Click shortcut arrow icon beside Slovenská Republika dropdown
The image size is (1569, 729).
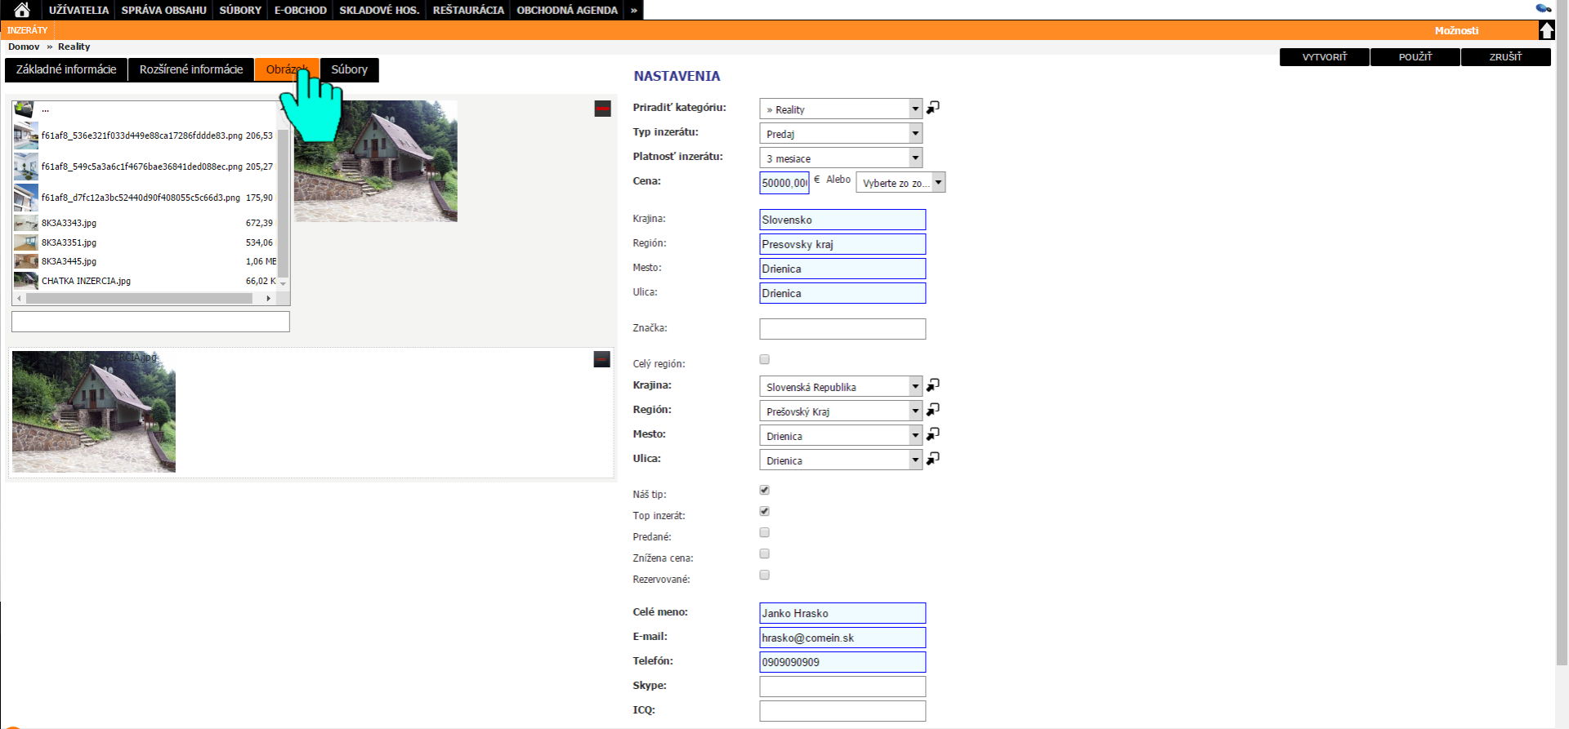pos(933,385)
